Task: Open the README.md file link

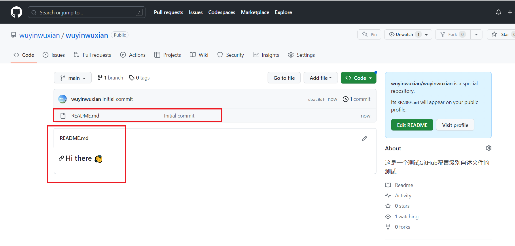Action: click(85, 116)
